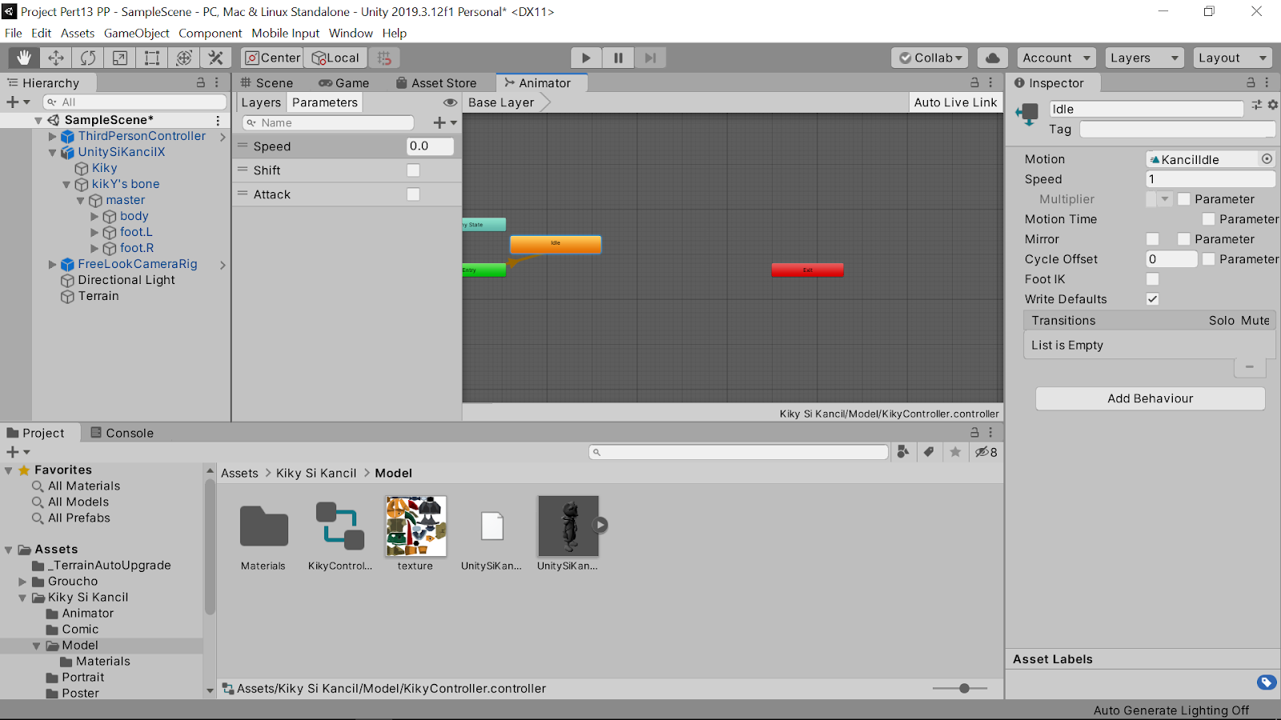
Task: Enable the Shift parameter checkbox
Action: (x=413, y=170)
